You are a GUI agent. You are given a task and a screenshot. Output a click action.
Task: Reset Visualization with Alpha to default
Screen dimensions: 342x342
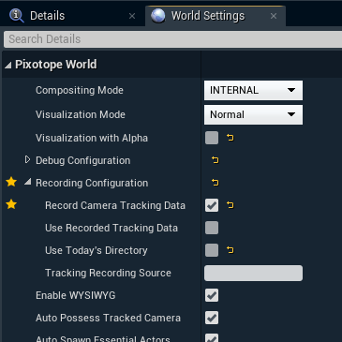230,138
